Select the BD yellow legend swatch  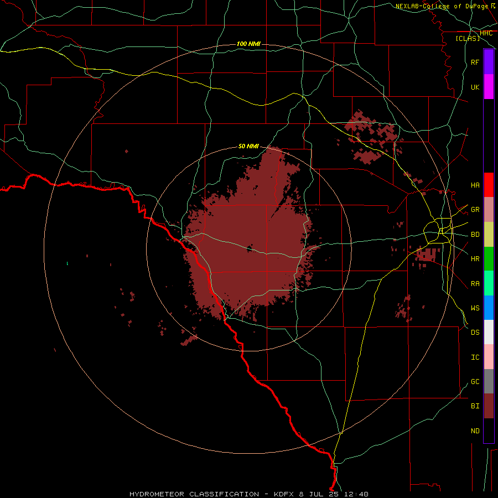[x=489, y=235]
